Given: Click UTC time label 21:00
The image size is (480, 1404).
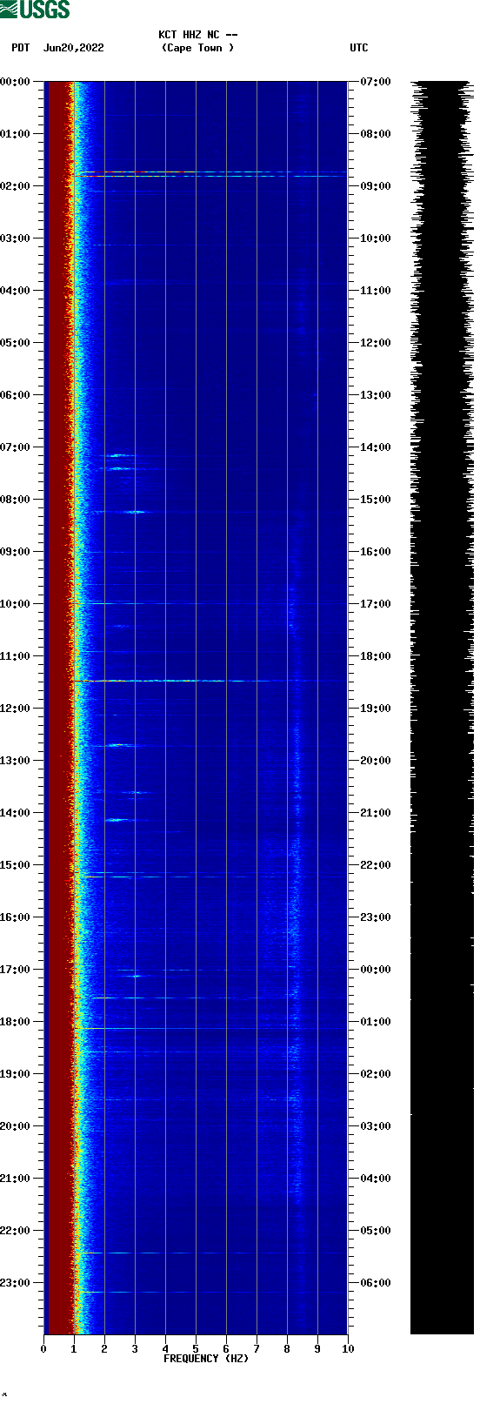Looking at the screenshot, I should click(x=376, y=813).
